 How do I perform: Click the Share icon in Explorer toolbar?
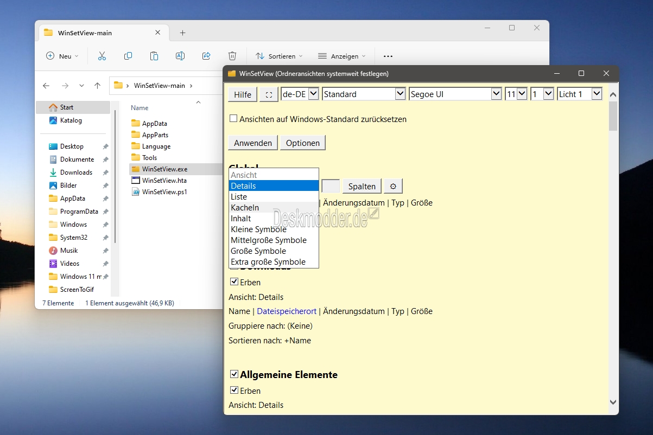pos(206,56)
